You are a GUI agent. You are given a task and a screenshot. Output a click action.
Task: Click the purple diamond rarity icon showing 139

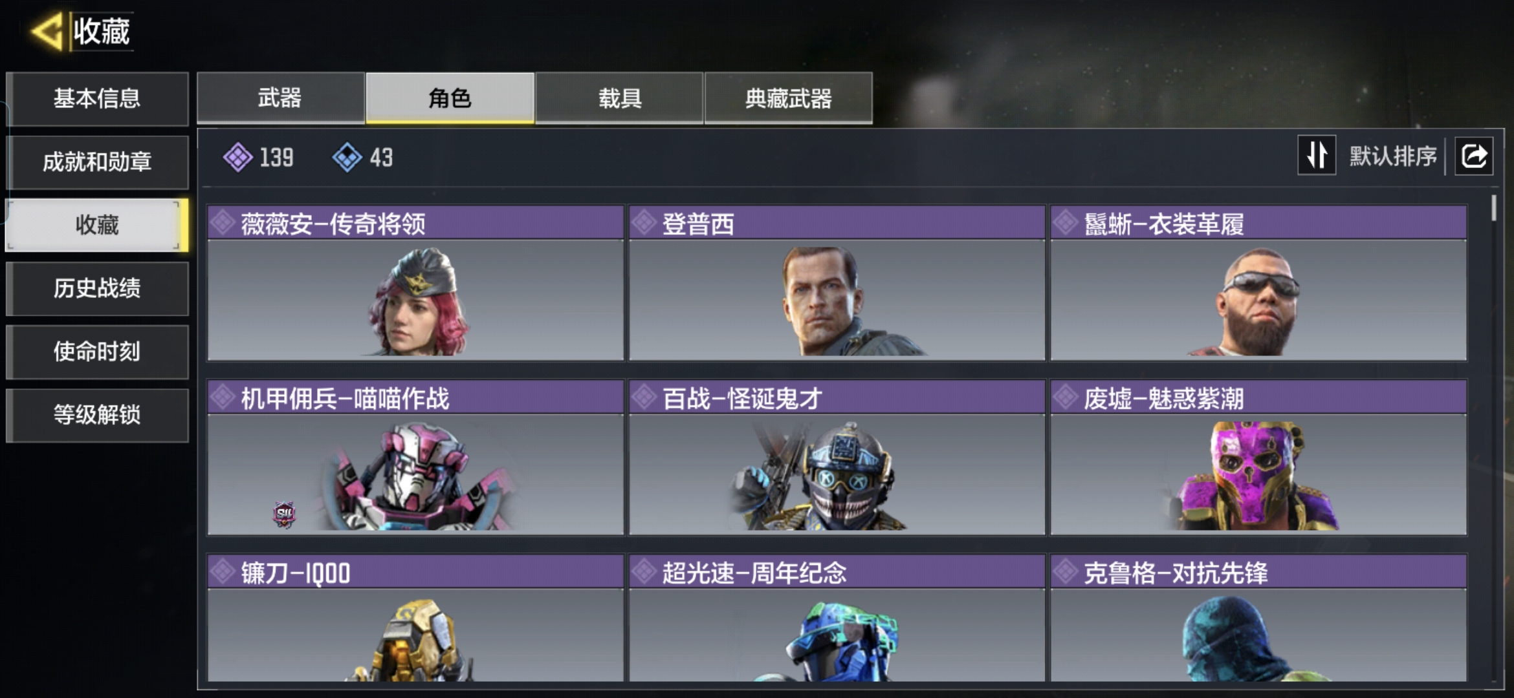click(238, 157)
